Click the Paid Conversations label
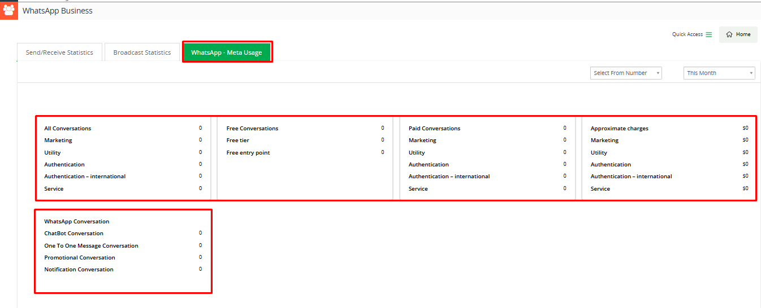Viewport: 761px width, 308px height. 434,129
